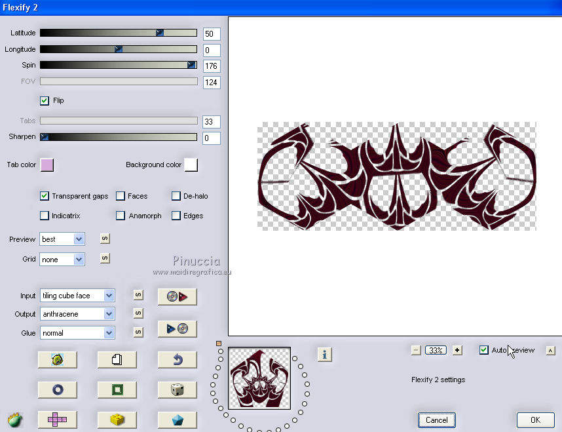The image size is (562, 432).
Task: Toggle the Auto preview checkbox
Action: 484,350
